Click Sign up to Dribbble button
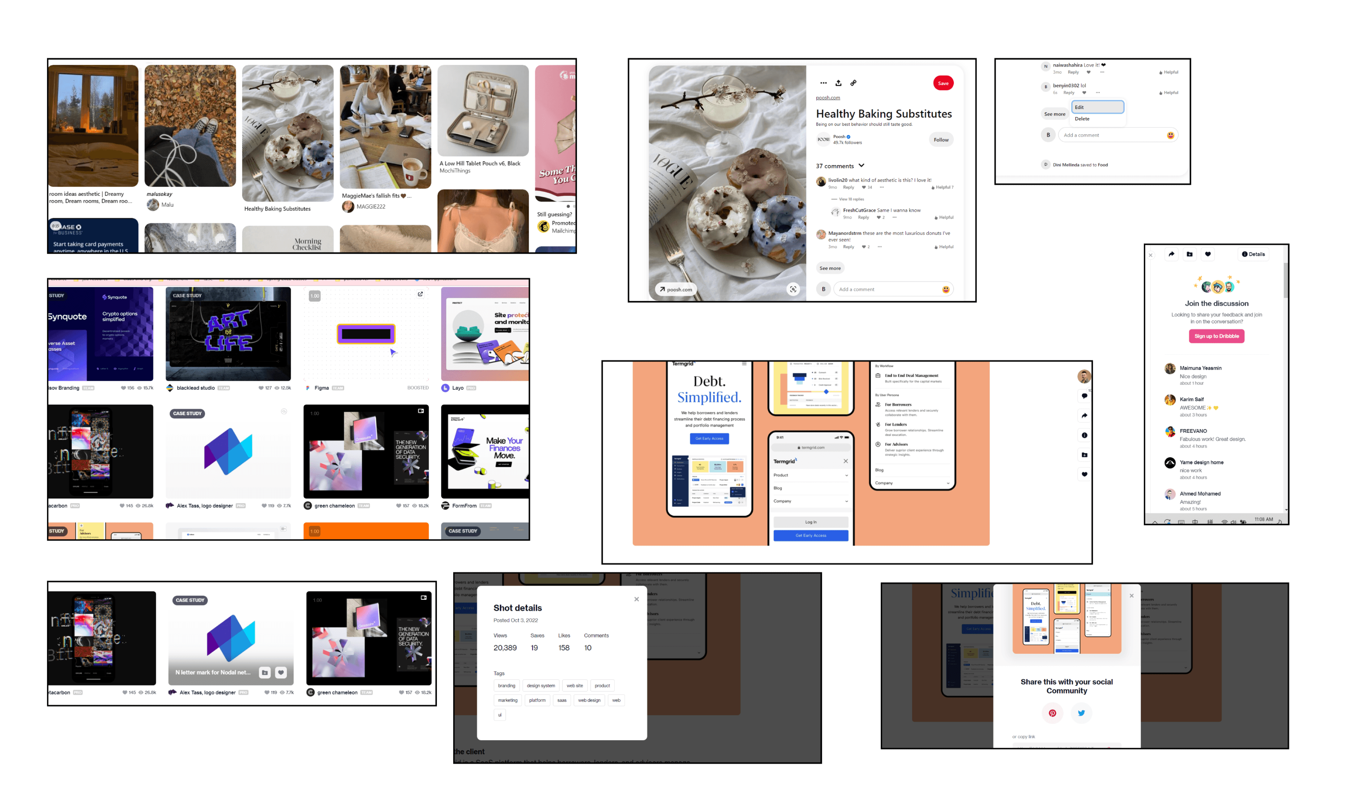This screenshot has height=811, width=1366. (x=1216, y=336)
